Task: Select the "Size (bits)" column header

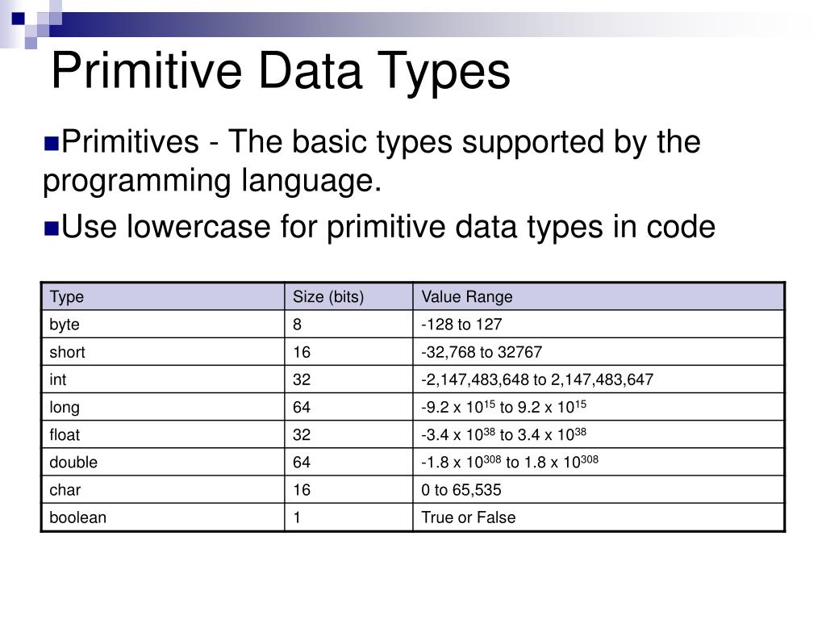Action: click(328, 297)
